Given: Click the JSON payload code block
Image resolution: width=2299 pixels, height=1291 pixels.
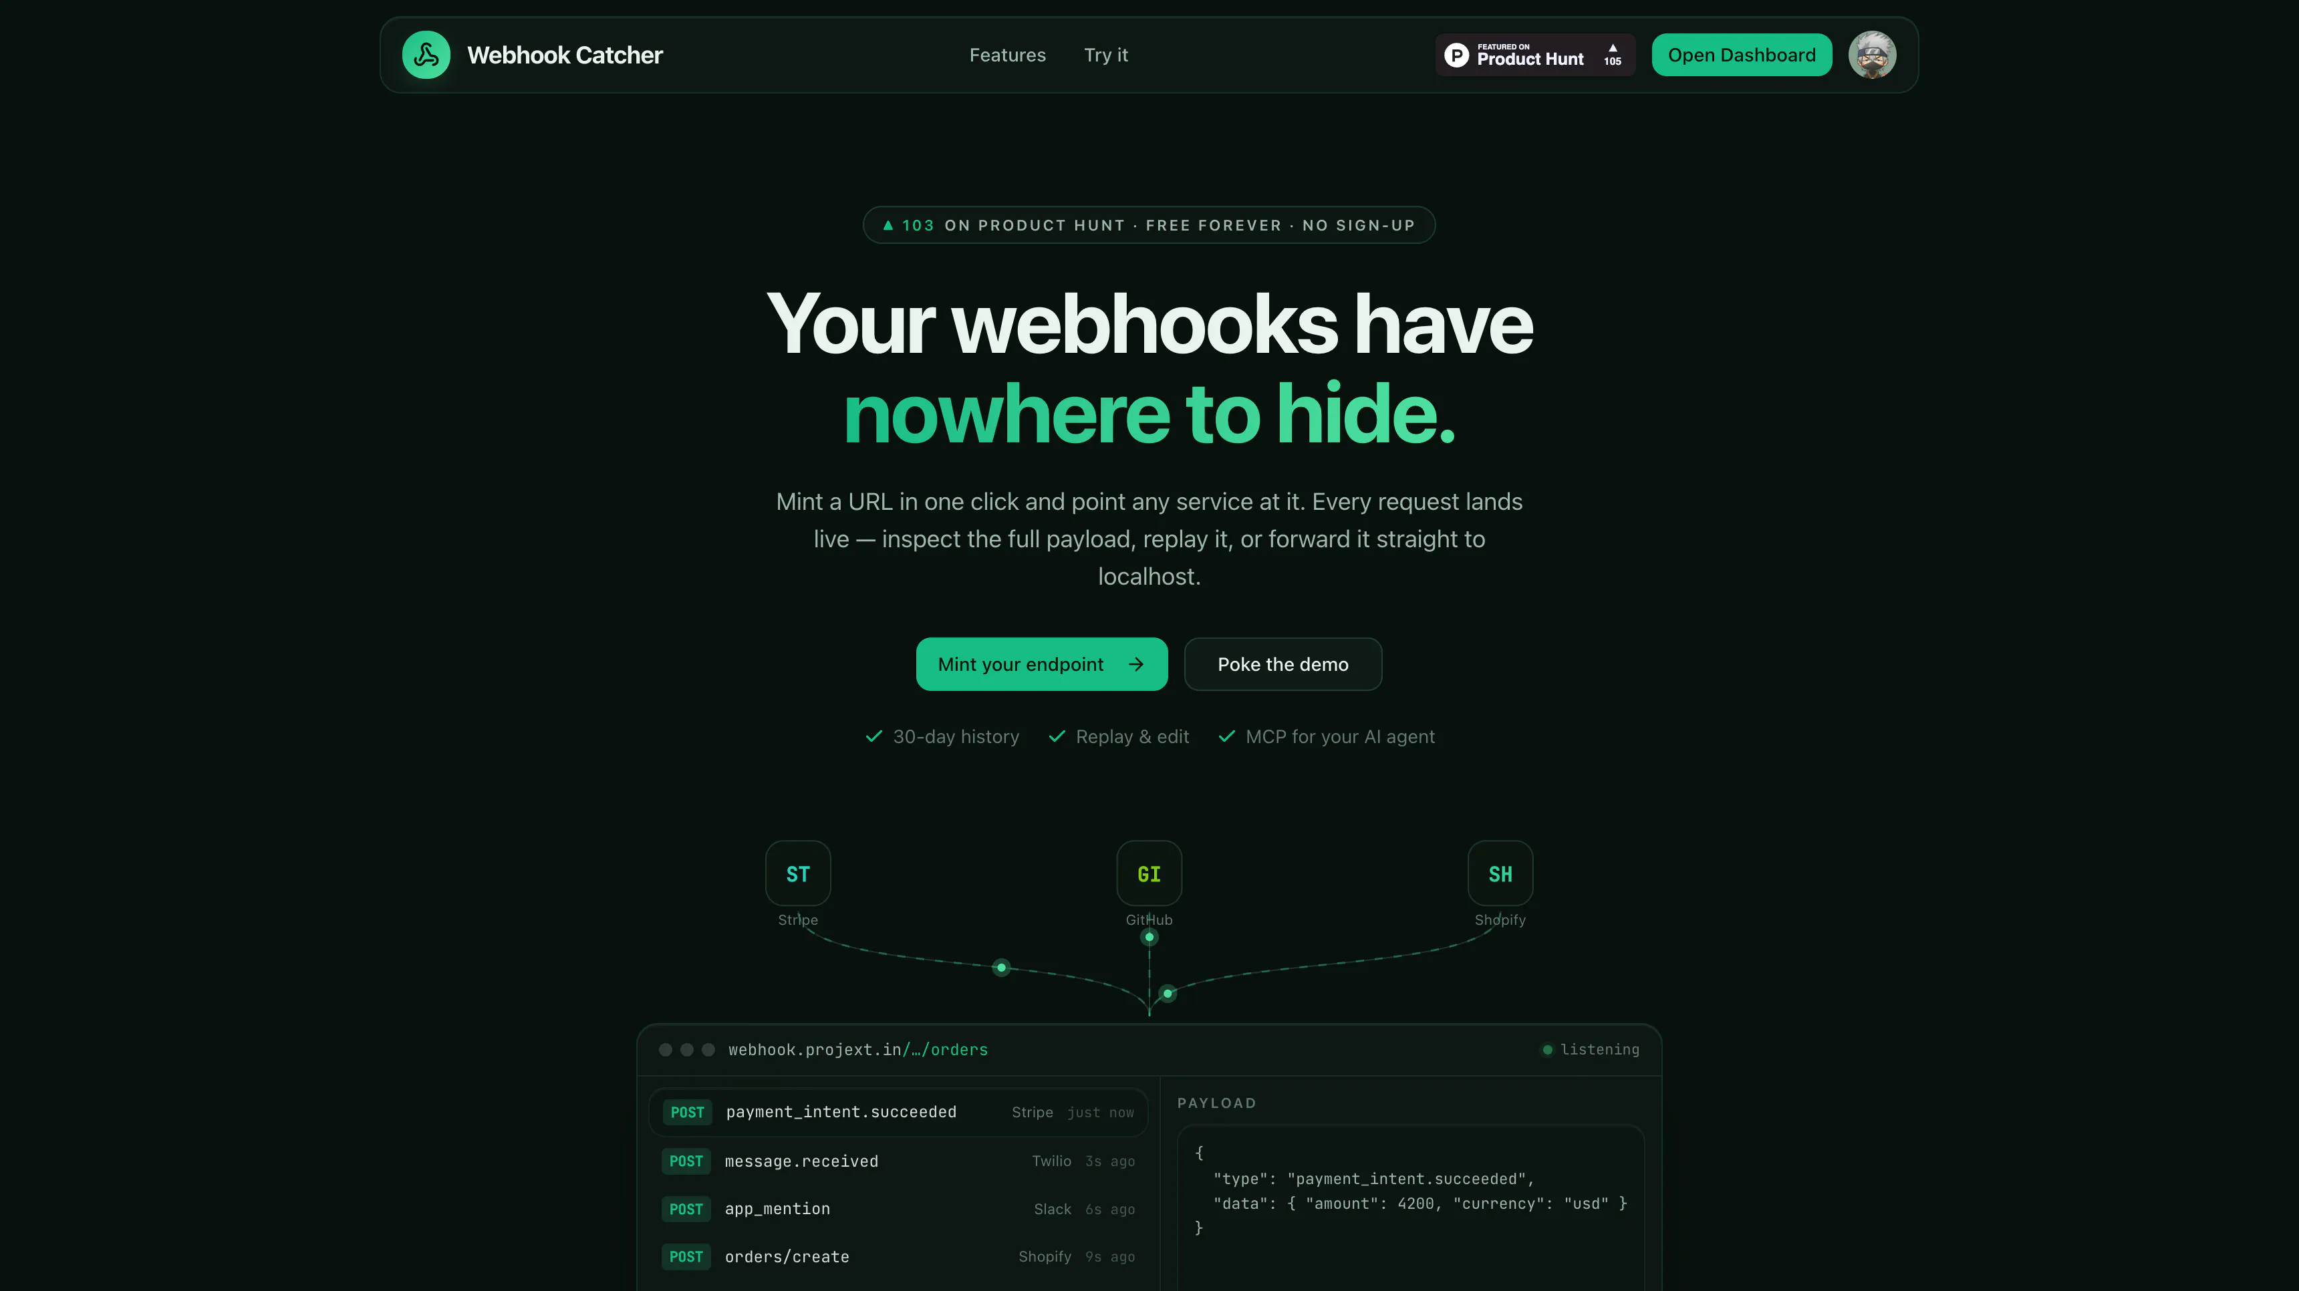Looking at the screenshot, I should 1410,1207.
